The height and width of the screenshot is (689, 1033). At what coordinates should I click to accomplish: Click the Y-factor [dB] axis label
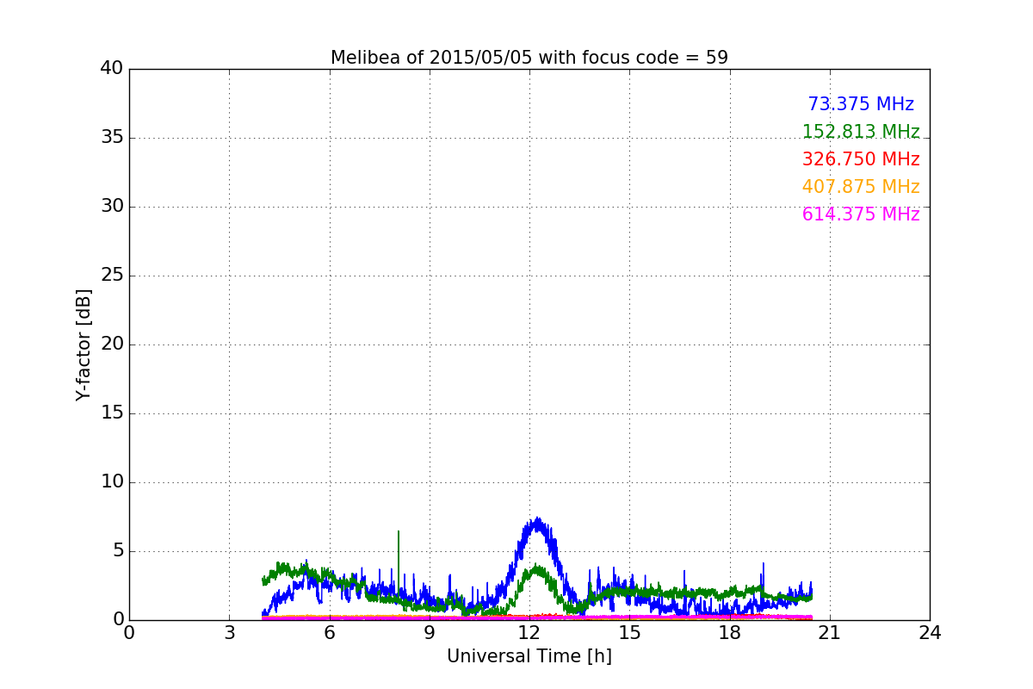click(84, 344)
